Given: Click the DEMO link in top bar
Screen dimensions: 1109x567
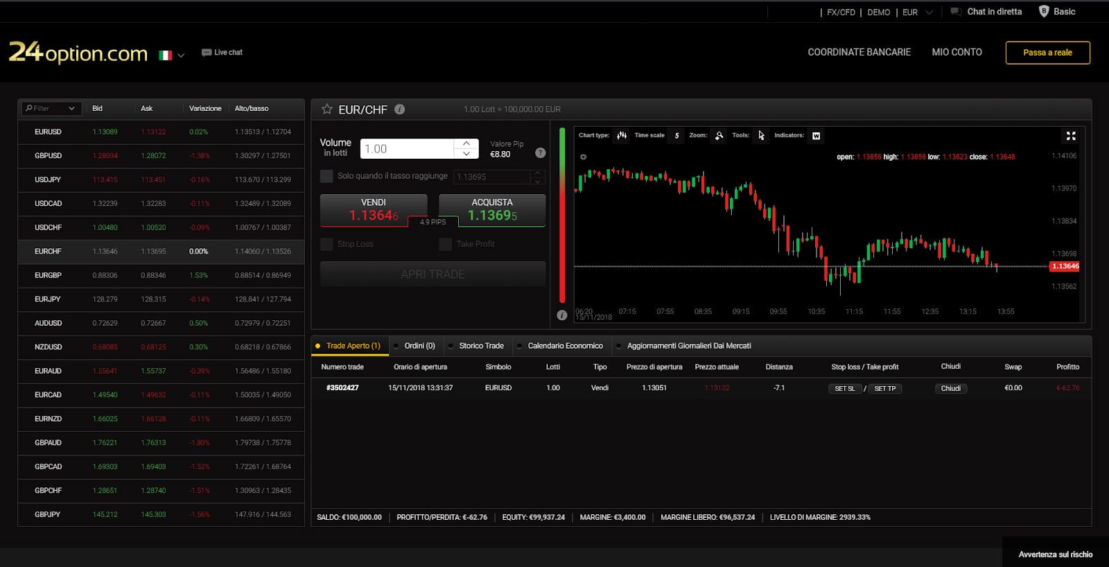Looking at the screenshot, I should (x=878, y=12).
